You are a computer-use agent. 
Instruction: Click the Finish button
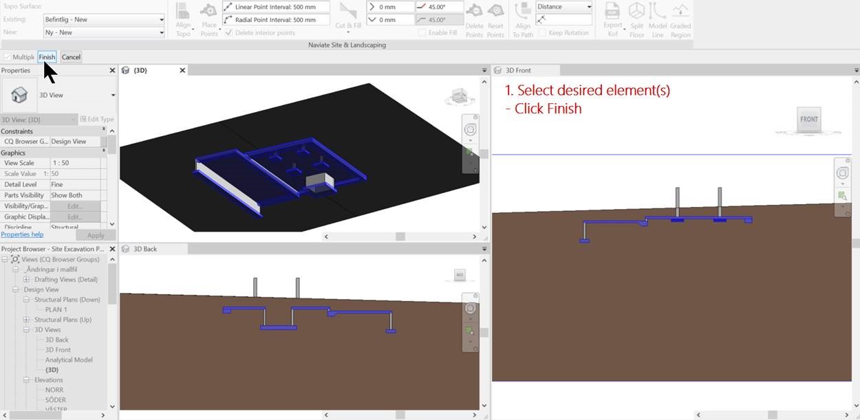[x=46, y=57]
